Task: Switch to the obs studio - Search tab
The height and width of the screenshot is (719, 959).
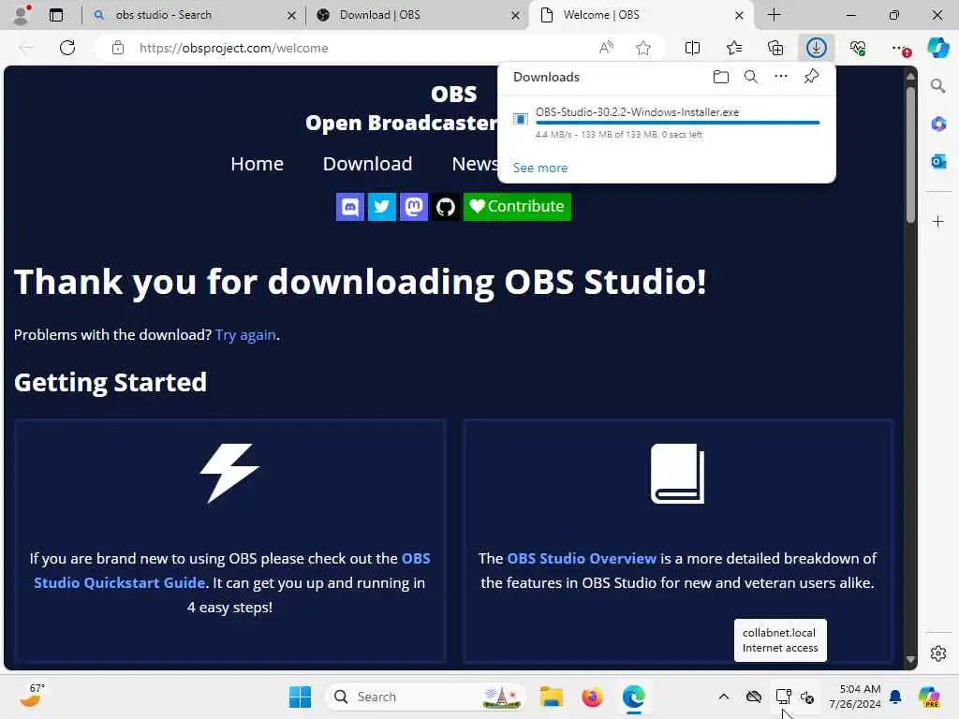Action: 195,15
